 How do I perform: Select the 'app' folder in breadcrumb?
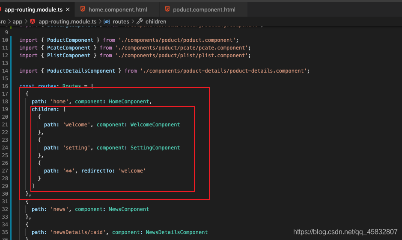click(x=18, y=21)
